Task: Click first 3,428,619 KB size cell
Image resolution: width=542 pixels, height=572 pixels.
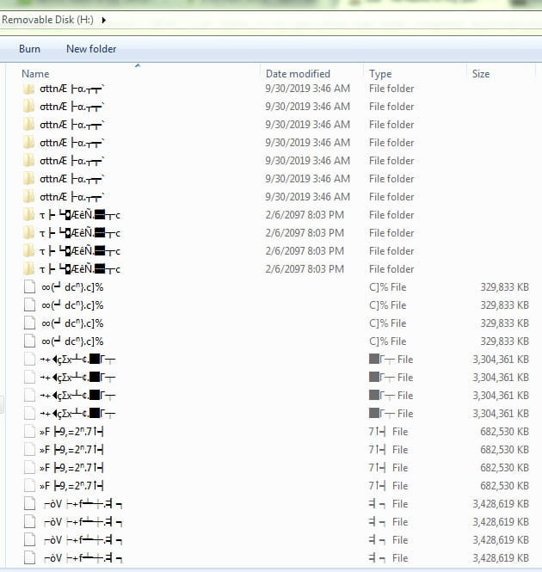Action: tap(500, 504)
